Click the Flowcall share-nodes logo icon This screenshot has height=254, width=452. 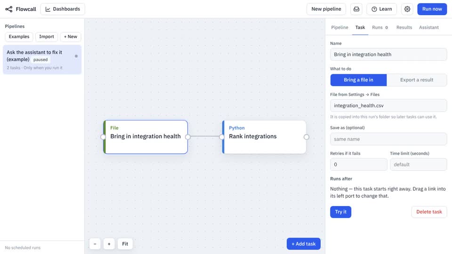click(x=9, y=9)
